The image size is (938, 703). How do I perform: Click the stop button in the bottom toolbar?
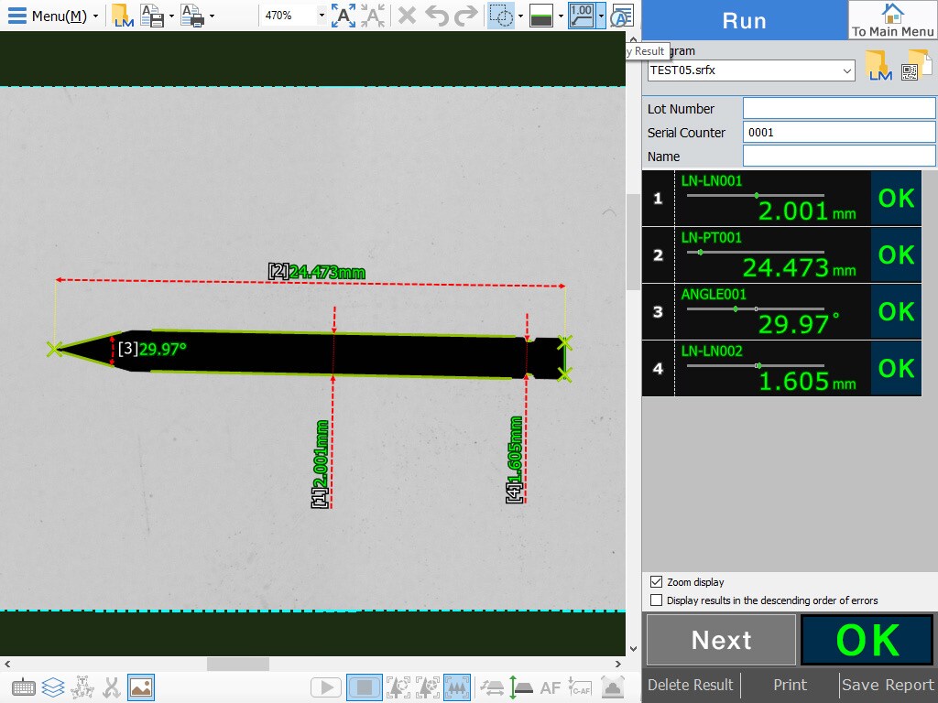pyautogui.click(x=364, y=687)
